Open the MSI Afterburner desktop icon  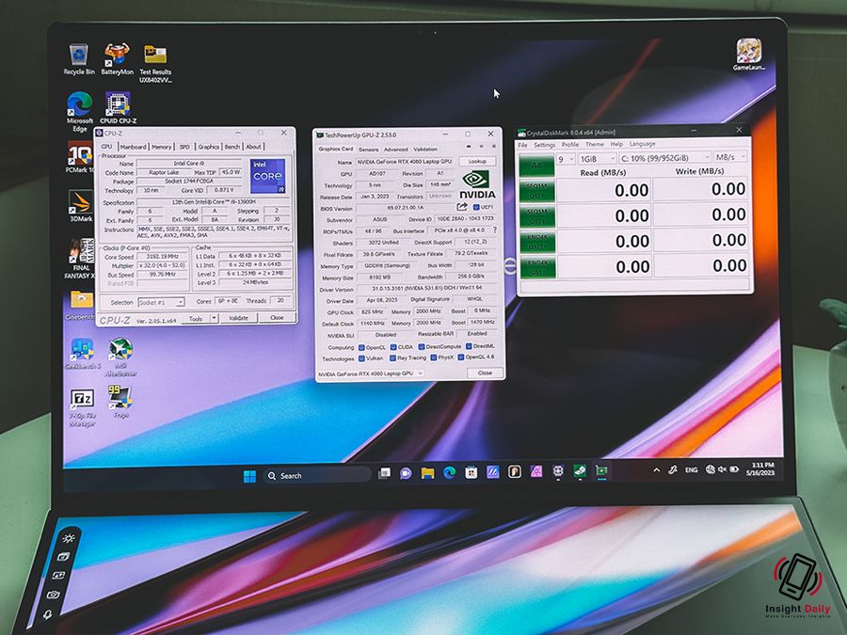[x=120, y=351]
